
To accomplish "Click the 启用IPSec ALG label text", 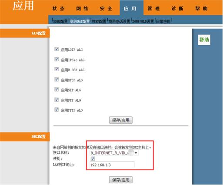I will tap(73, 60).
